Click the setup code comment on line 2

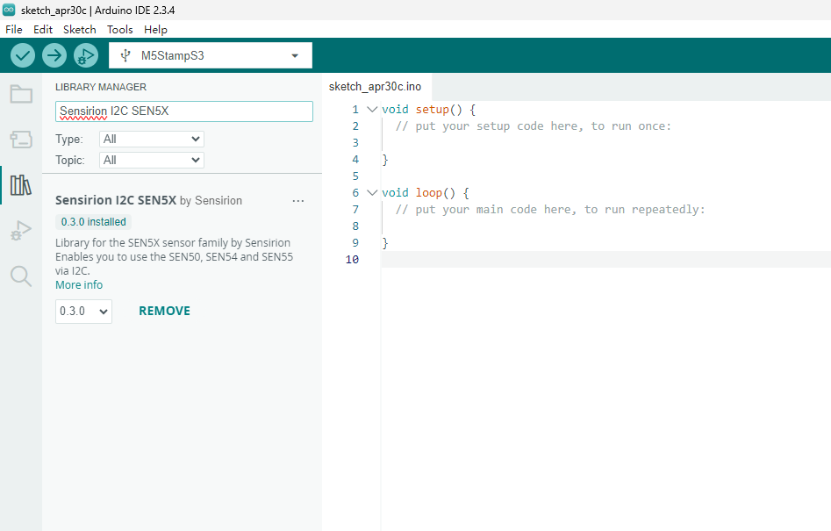(x=534, y=126)
